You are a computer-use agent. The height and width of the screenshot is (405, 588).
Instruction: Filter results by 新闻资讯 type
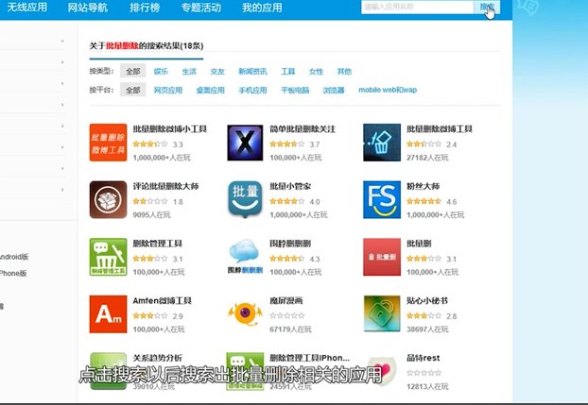252,71
